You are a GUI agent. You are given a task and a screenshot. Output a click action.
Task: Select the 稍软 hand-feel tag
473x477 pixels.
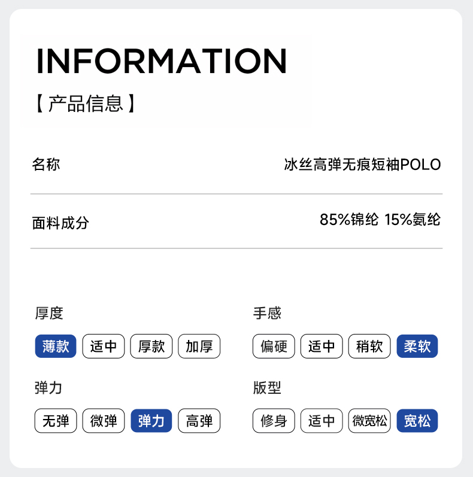click(x=369, y=346)
